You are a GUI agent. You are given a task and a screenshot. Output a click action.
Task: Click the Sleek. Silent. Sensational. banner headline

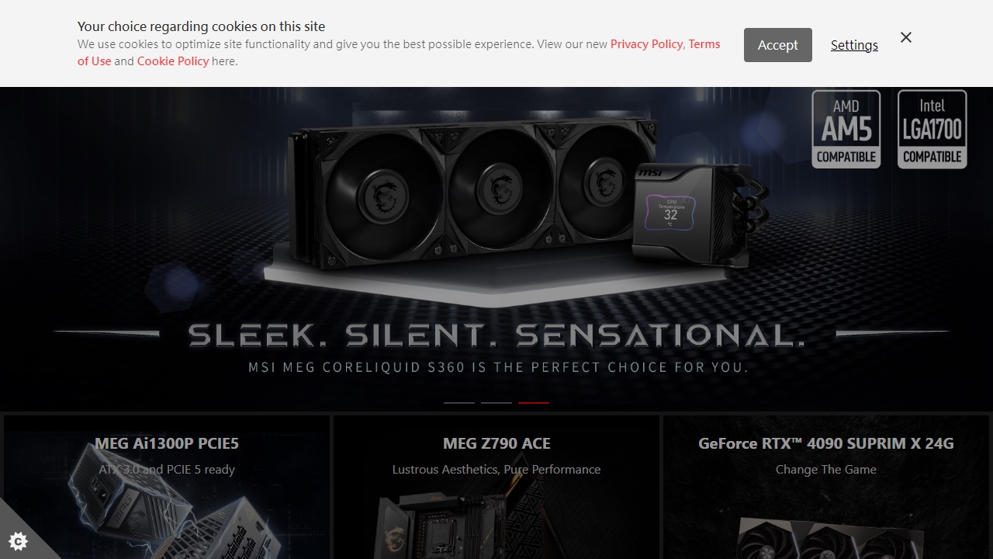coord(496,335)
